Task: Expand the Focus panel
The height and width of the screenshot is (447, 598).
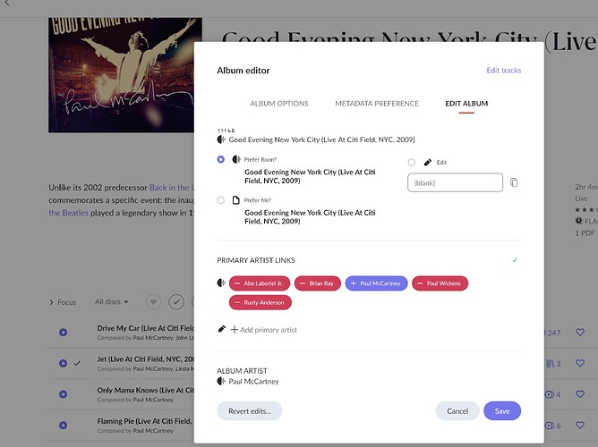Action: click(63, 302)
